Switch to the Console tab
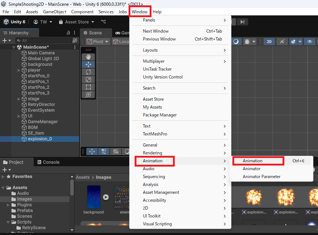Viewport: 318px width, 235px height. click(48, 162)
